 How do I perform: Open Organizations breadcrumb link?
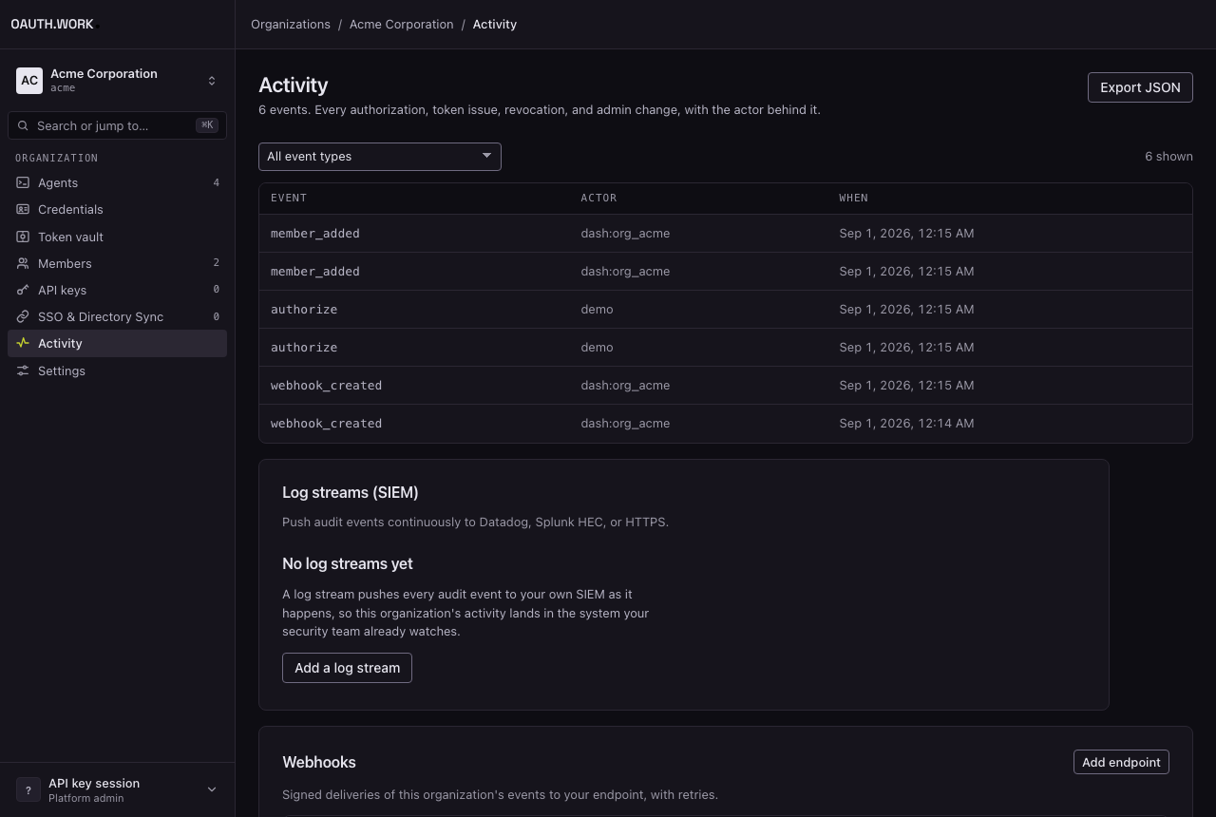tap(291, 25)
